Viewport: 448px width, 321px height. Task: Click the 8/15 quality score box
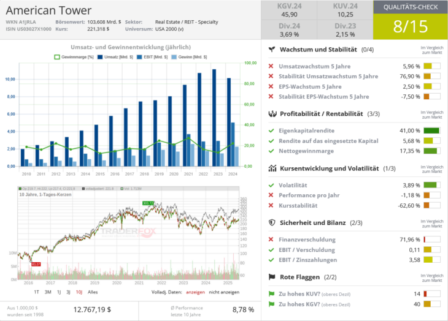click(411, 26)
